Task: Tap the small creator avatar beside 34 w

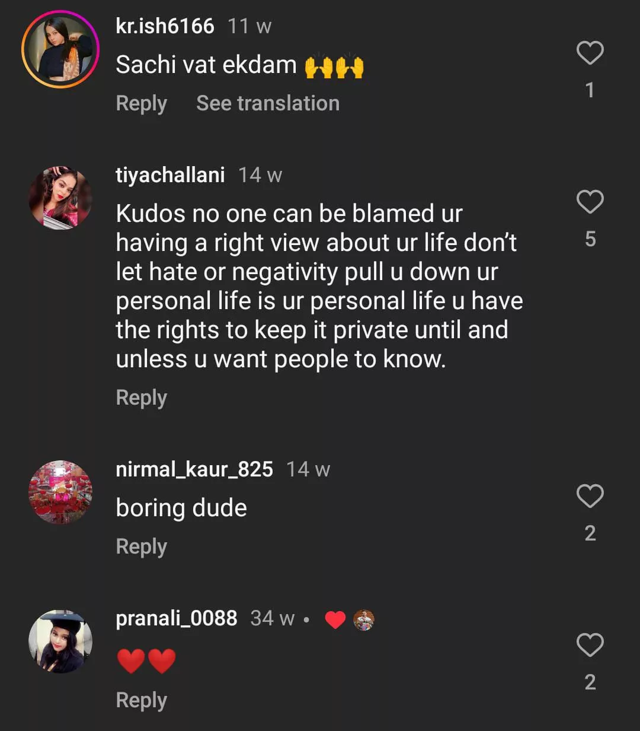Action: coord(364,619)
